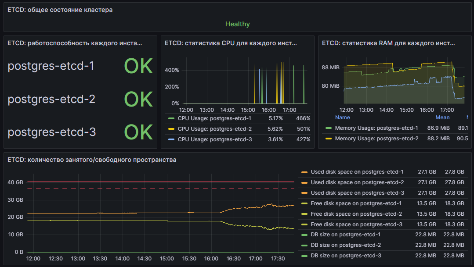
Task: Isolate the "Memory Usage: postgres-etcd-1" legend series
Action: (376, 128)
